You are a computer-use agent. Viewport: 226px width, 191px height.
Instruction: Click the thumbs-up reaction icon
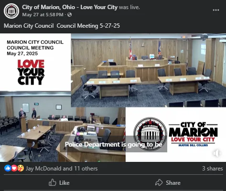(x=8, y=168)
